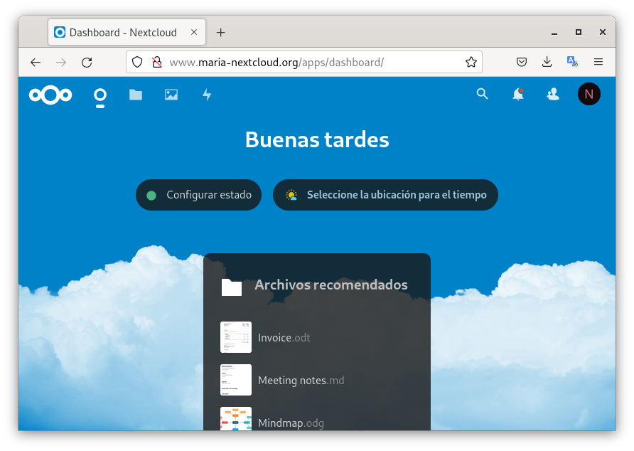Click the Configurar estado button
This screenshot has width=634, height=451.
[198, 195]
